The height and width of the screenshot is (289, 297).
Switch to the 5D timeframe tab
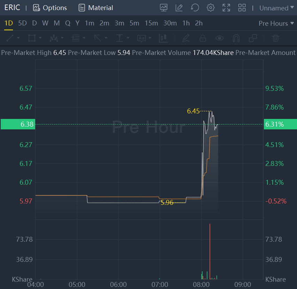[x=22, y=23]
